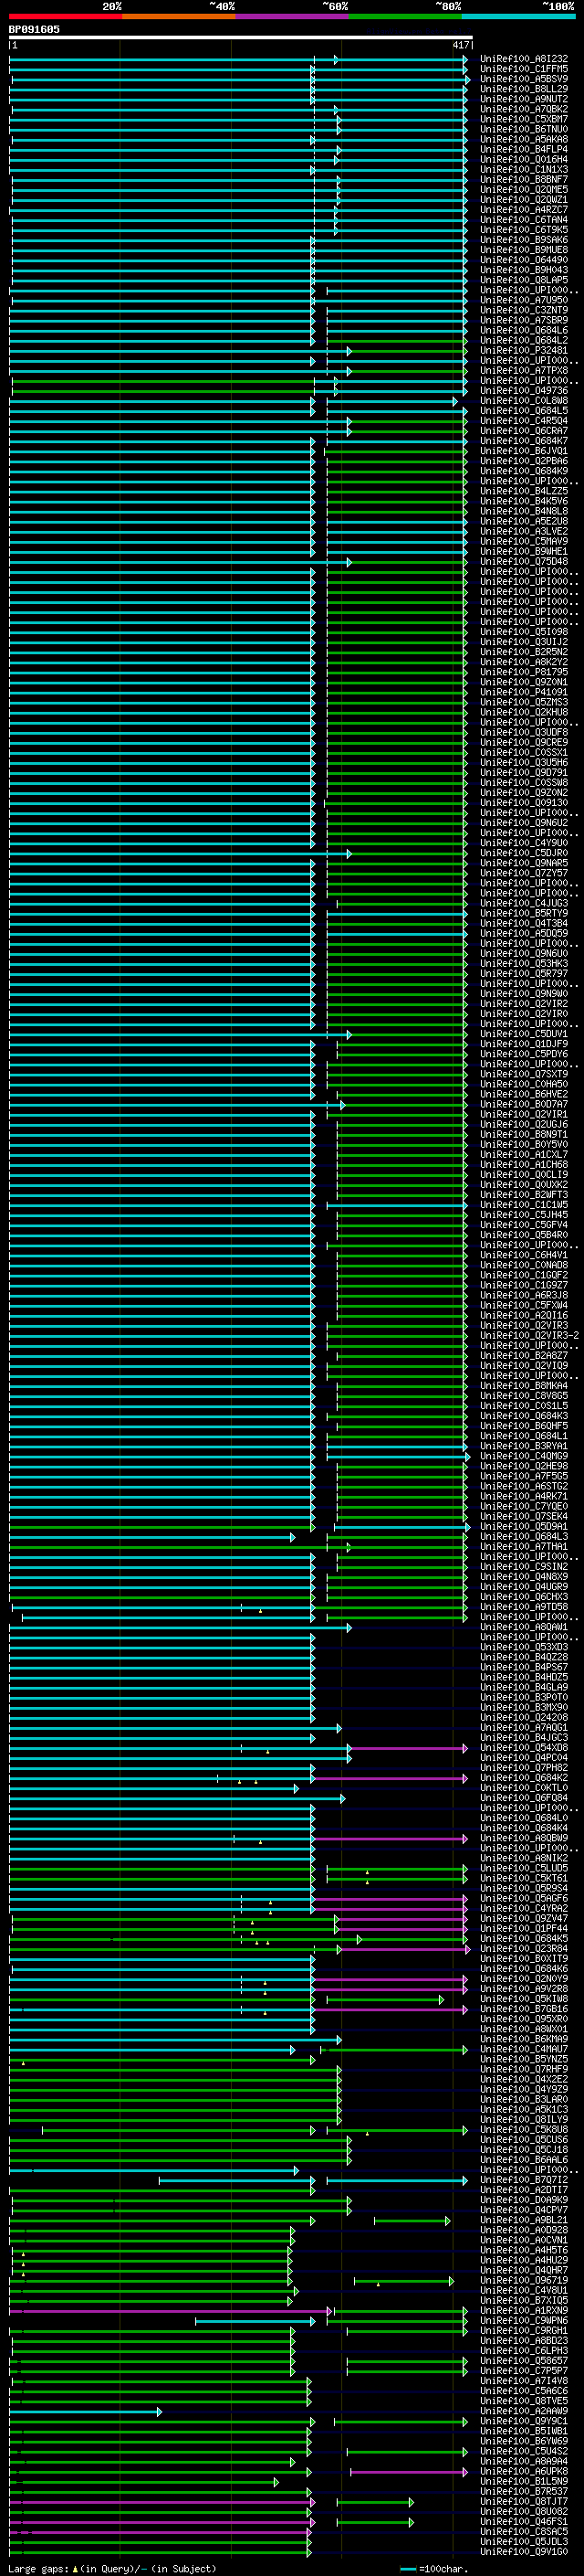Select the UniRef100_Q5D9A1 label
This screenshot has width=584, height=2576.
pyautogui.click(x=524, y=1526)
